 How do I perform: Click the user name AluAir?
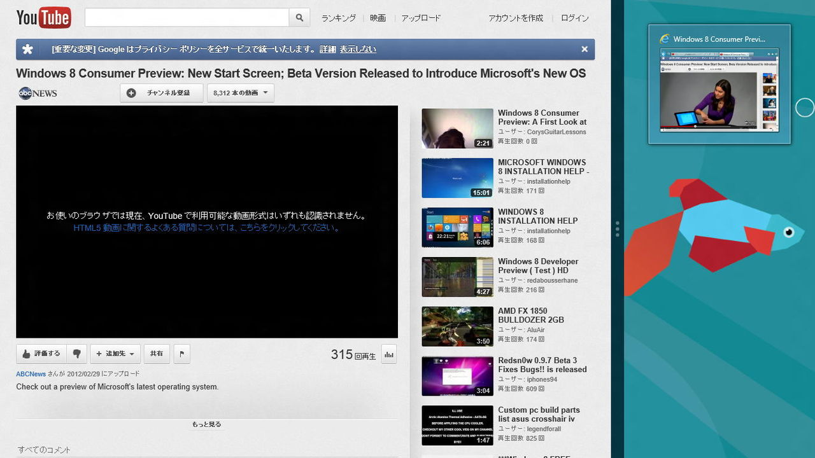click(536, 330)
